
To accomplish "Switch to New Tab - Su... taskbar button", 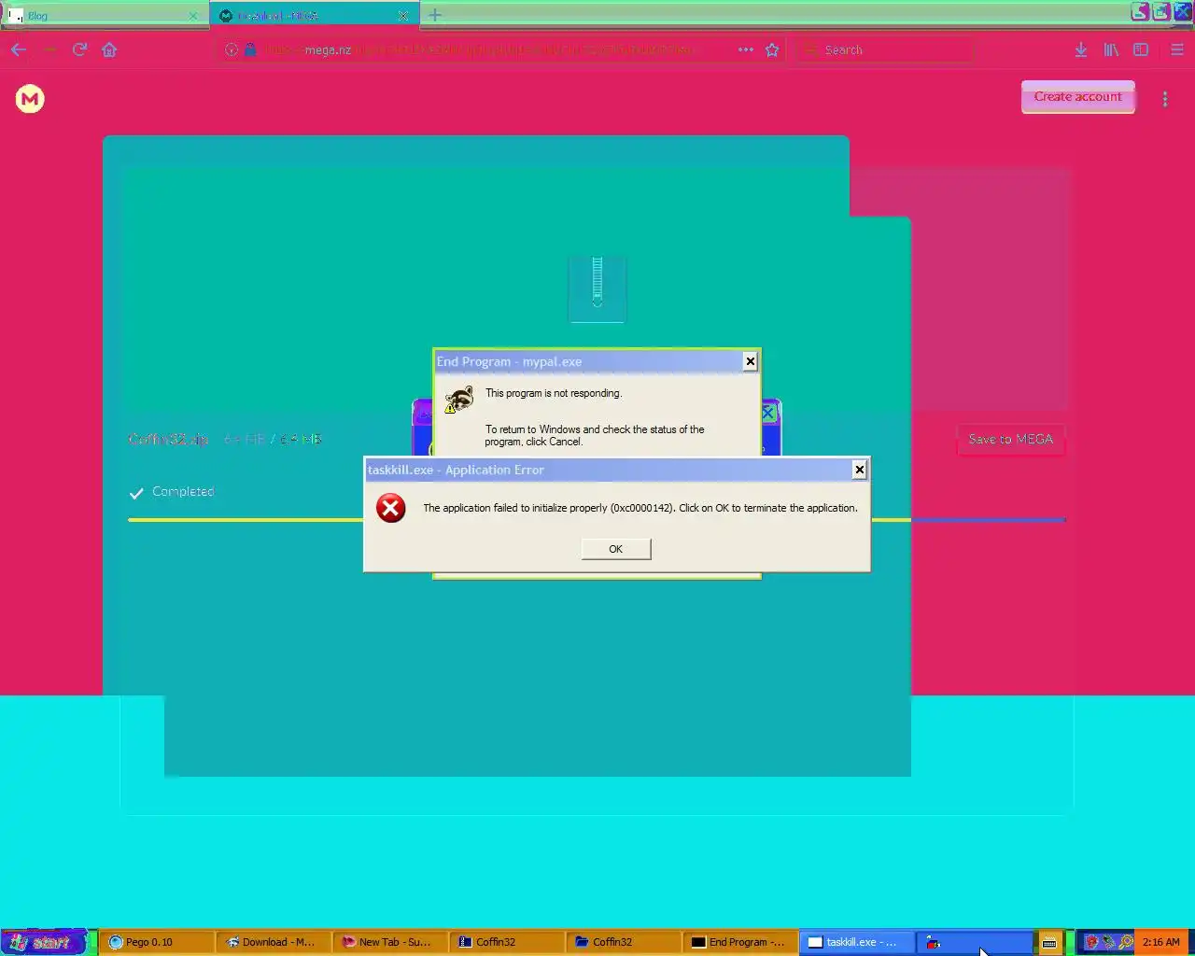I will coord(389,942).
